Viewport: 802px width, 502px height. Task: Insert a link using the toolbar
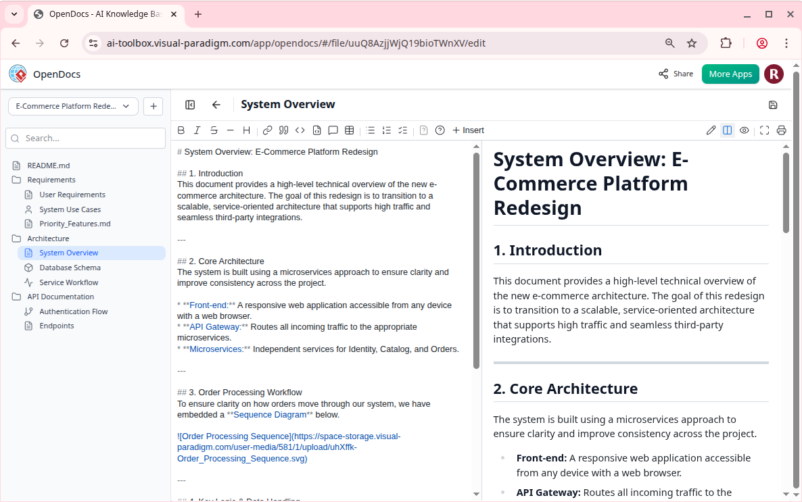click(267, 130)
